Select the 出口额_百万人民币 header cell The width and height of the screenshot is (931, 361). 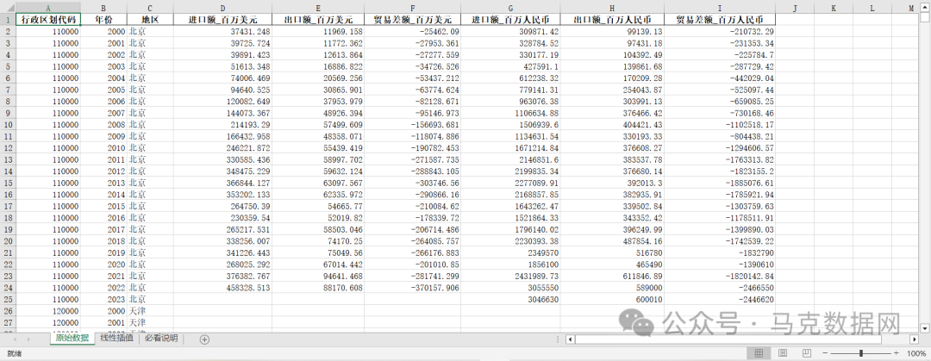coord(612,19)
